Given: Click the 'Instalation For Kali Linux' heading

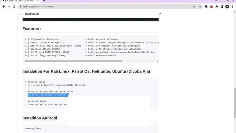Looking at the screenshot, I should pyautogui.click(x=86, y=71).
